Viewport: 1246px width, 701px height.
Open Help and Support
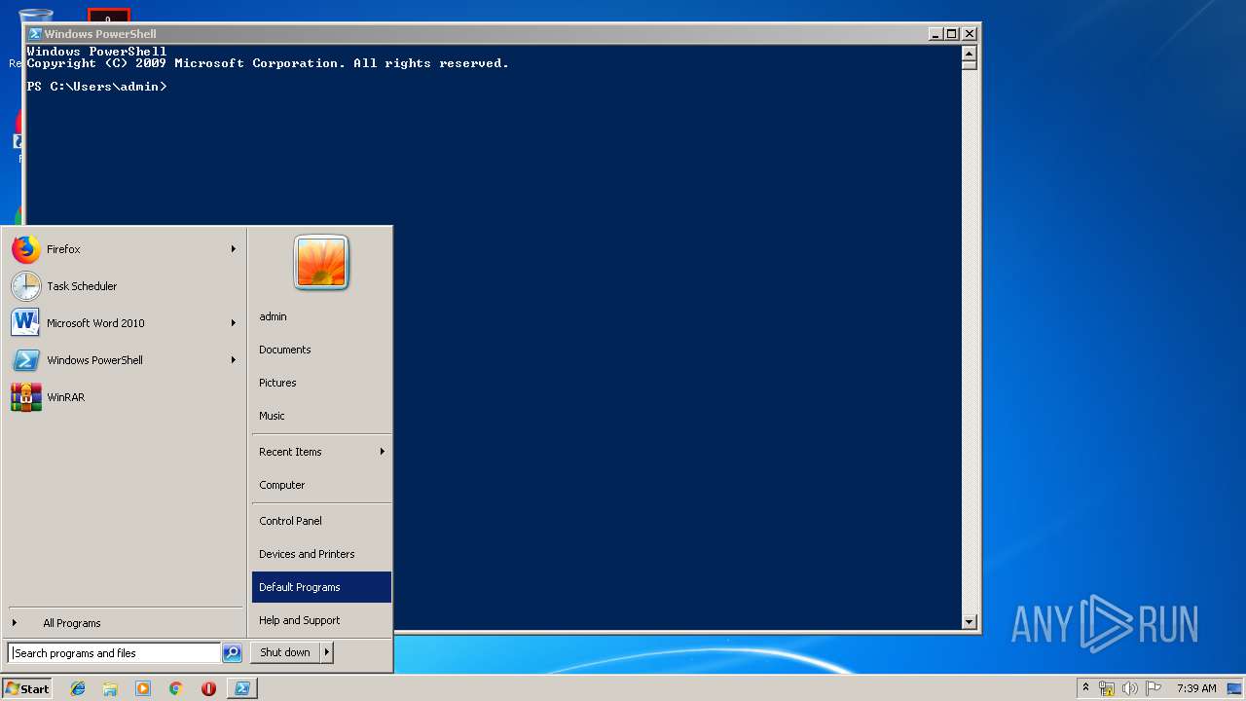(x=321, y=620)
